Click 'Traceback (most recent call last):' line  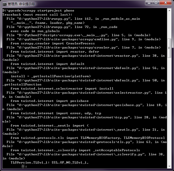point(37,15)
